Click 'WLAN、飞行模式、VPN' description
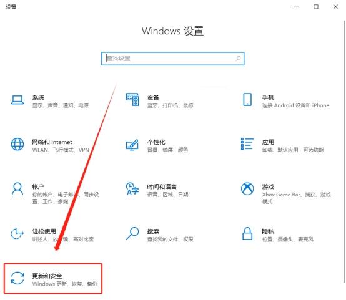The image size is (346, 300). 61,150
